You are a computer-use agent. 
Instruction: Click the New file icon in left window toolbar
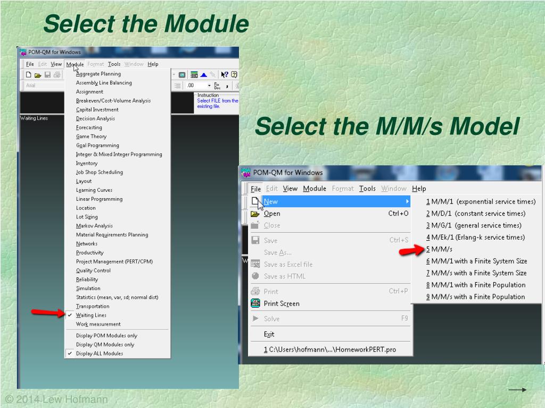pyautogui.click(x=29, y=74)
